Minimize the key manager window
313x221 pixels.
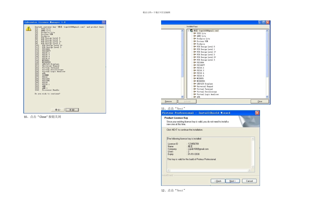pyautogui.click(x=260, y=22)
